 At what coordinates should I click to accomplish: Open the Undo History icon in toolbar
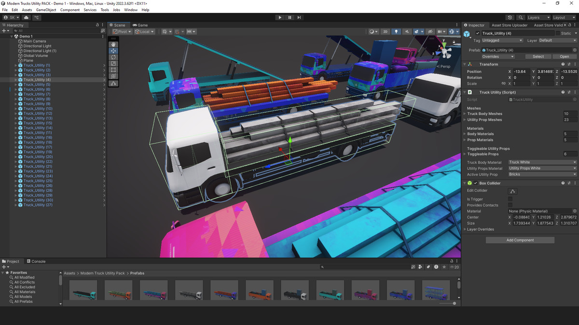click(510, 17)
